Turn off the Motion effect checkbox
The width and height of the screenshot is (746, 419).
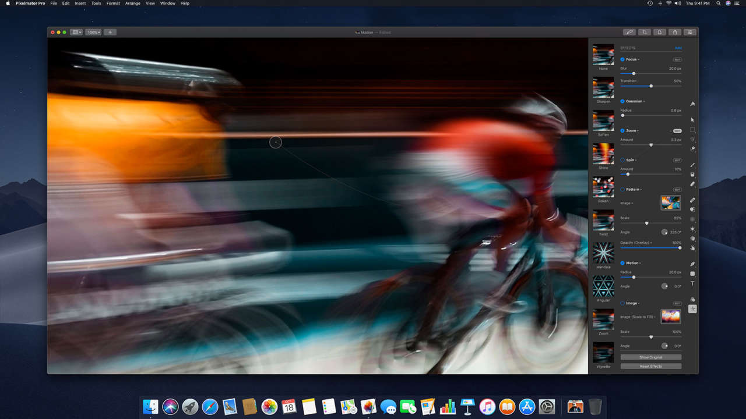622,263
